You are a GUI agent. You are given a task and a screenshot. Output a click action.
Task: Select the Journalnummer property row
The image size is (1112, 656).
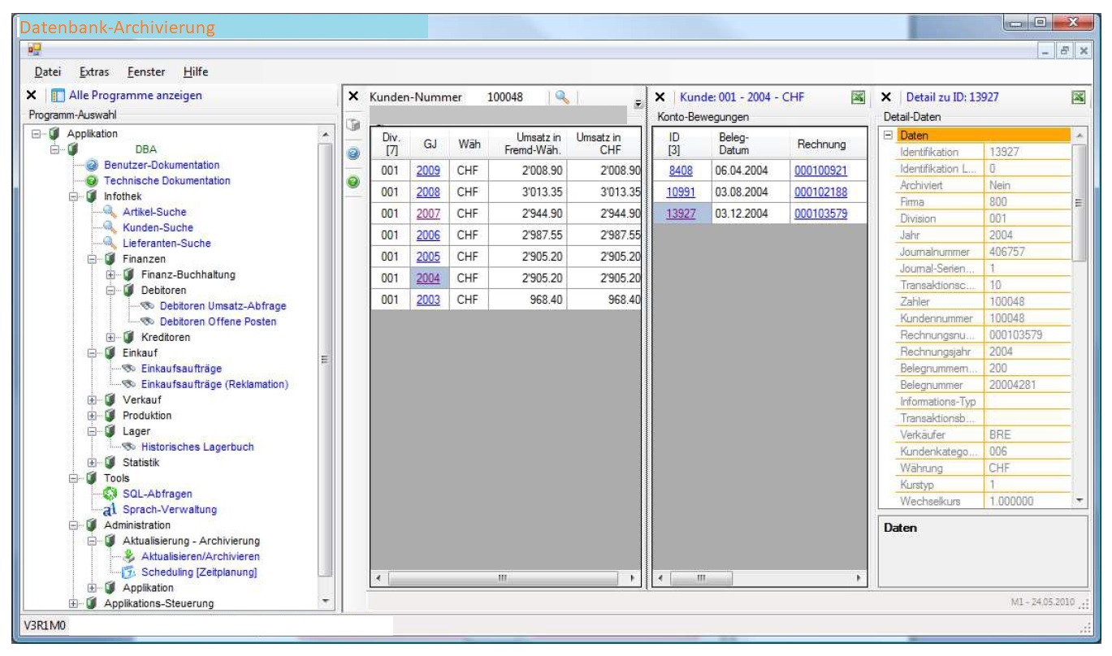[x=984, y=252]
